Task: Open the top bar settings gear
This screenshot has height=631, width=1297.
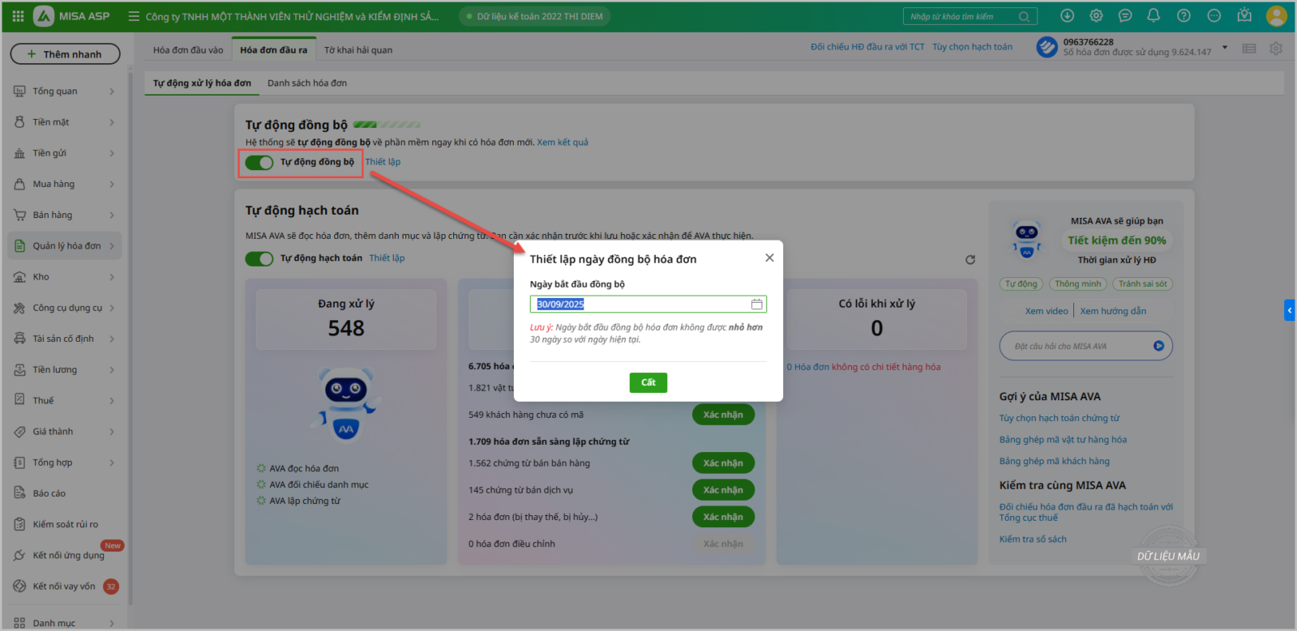Action: [x=1096, y=16]
